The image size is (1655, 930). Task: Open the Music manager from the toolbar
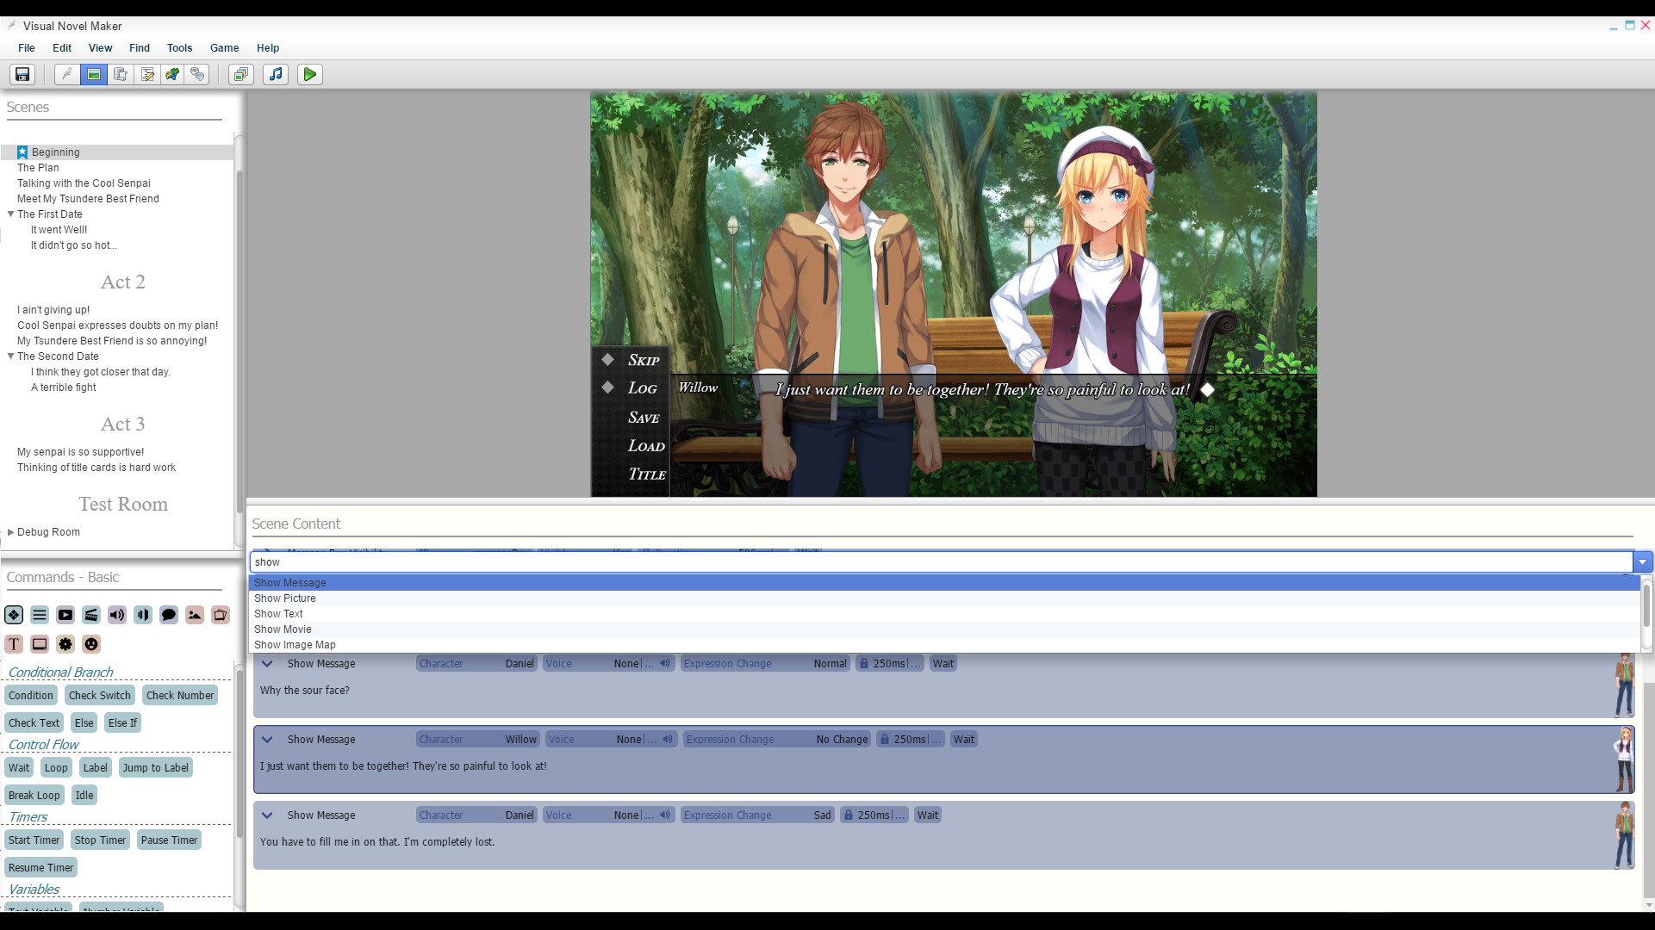(275, 75)
